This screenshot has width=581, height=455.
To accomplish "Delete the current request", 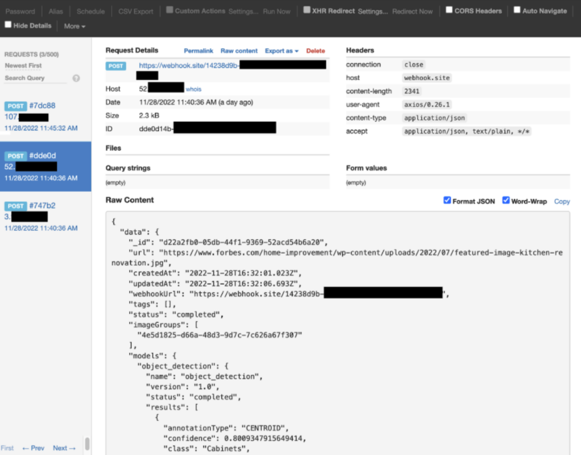I will 315,51.
